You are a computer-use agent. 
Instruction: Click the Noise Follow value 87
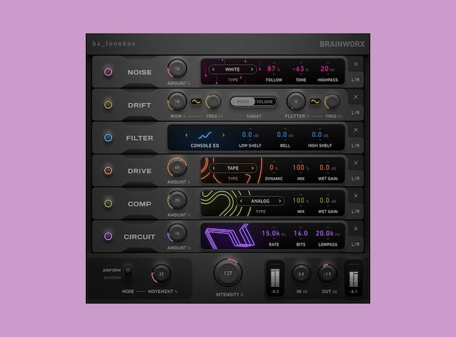[x=271, y=68]
